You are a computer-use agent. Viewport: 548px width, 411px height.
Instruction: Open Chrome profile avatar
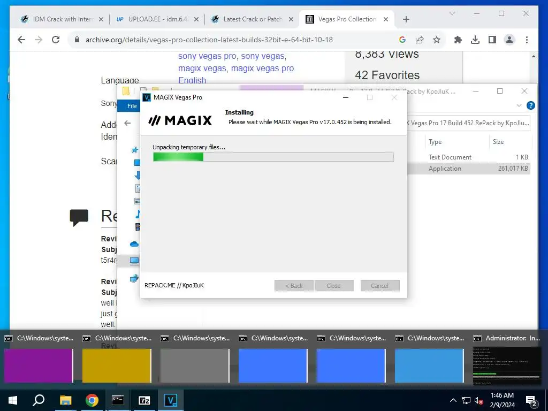509,40
